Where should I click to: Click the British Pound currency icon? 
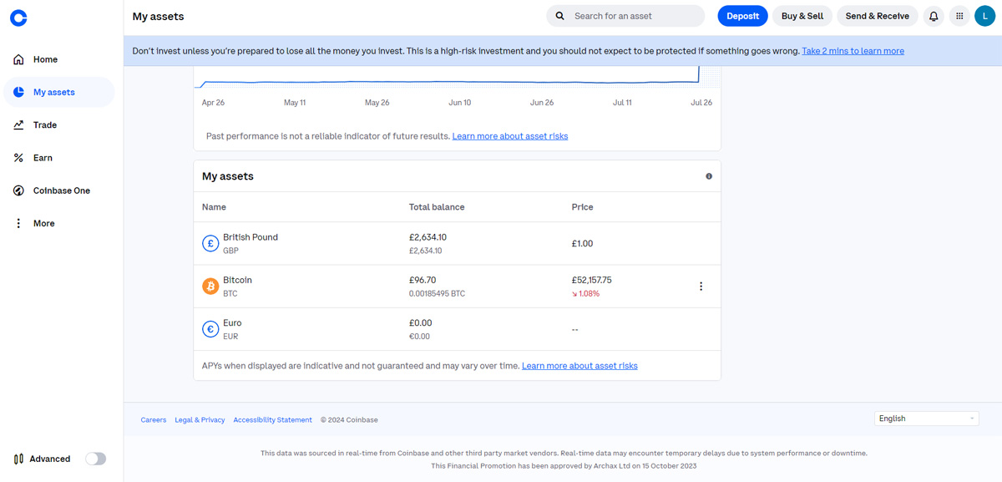[210, 244]
